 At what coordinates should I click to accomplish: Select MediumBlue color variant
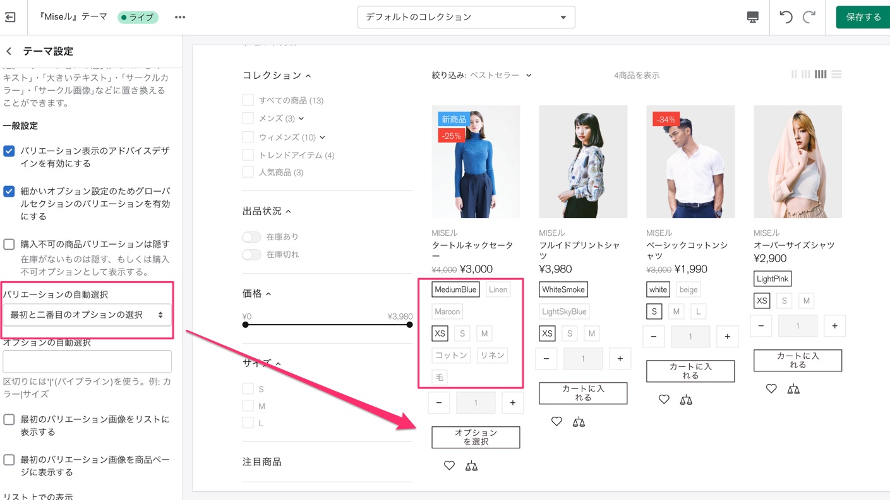[455, 289]
